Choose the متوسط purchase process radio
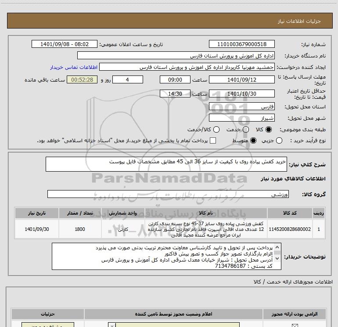The image size is (338, 327). [253, 140]
